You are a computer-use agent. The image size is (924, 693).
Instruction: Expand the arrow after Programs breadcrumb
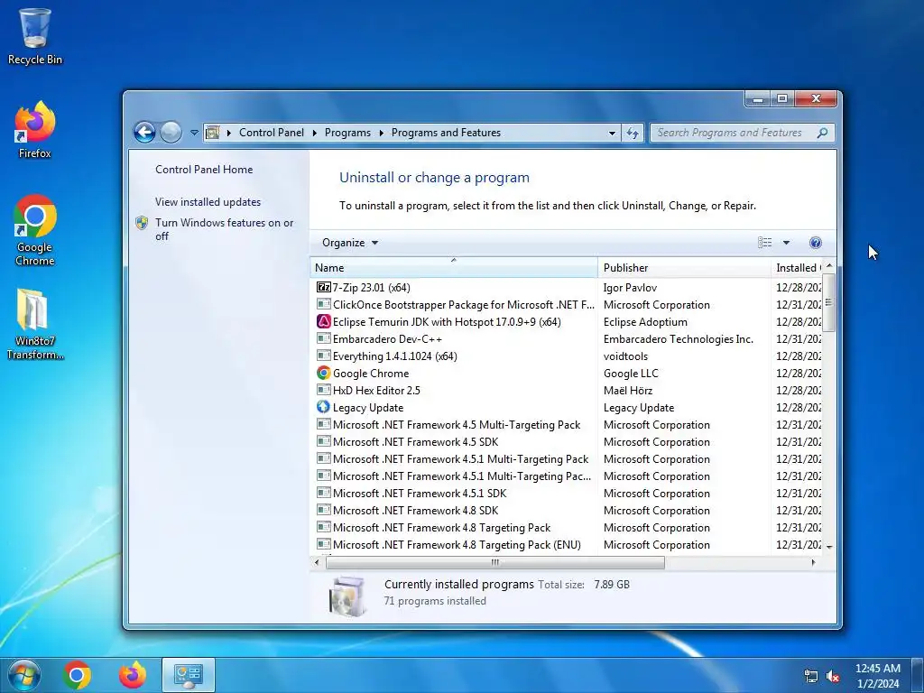(382, 134)
